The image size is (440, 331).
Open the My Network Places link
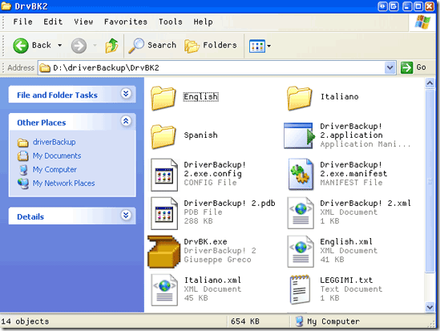[x=63, y=184]
